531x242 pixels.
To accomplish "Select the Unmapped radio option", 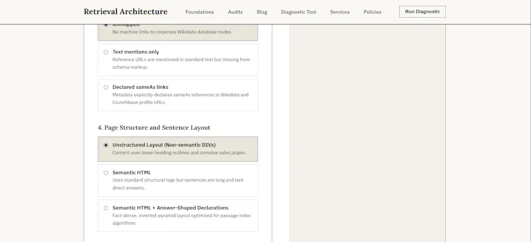I will pos(106,25).
